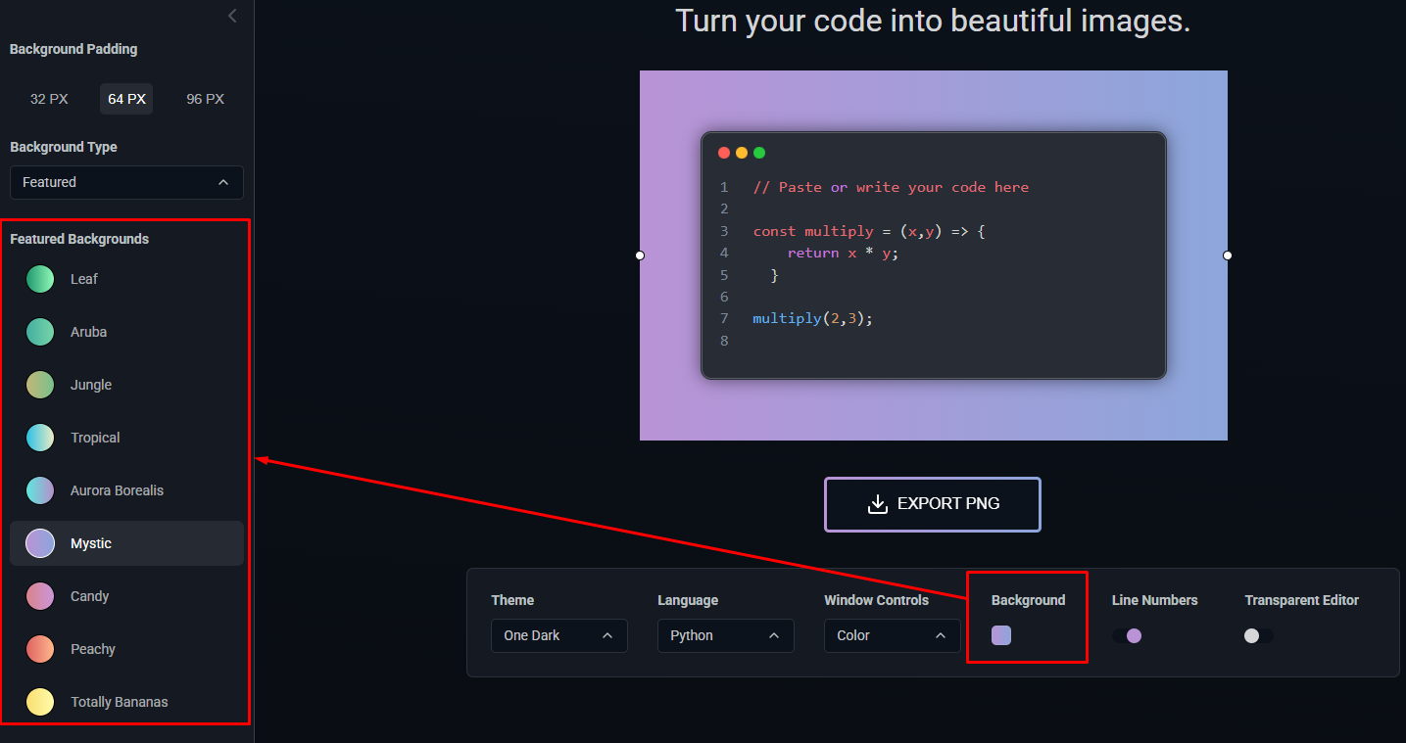
Task: Select the Mystic gradient swatch
Action: click(x=40, y=543)
